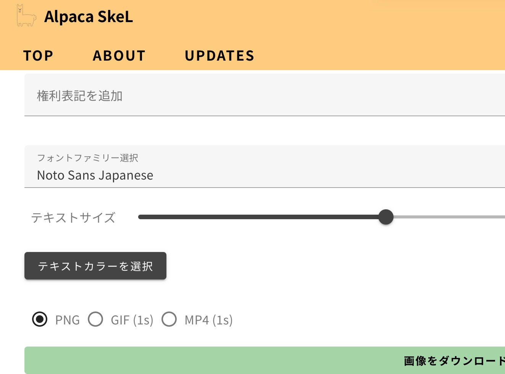The height and width of the screenshot is (374, 505).
Task: Select the MP4 radio button circle
Action: point(169,319)
